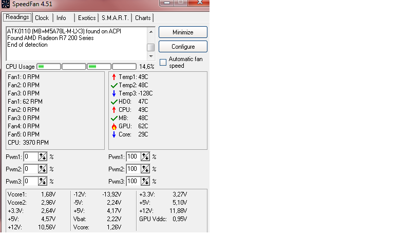Click the SpeedFan app icon in title bar

[x=6, y=4]
